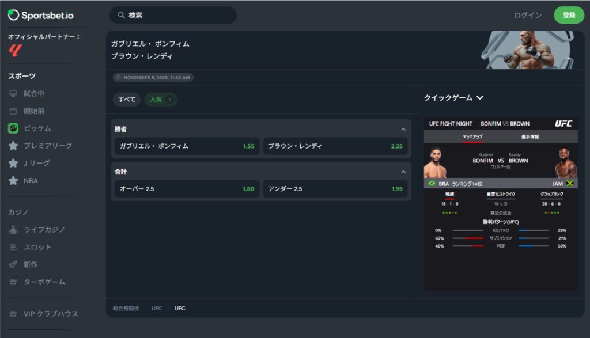
Task: Switch to the 選手情報 tab
Action: [x=530, y=137]
